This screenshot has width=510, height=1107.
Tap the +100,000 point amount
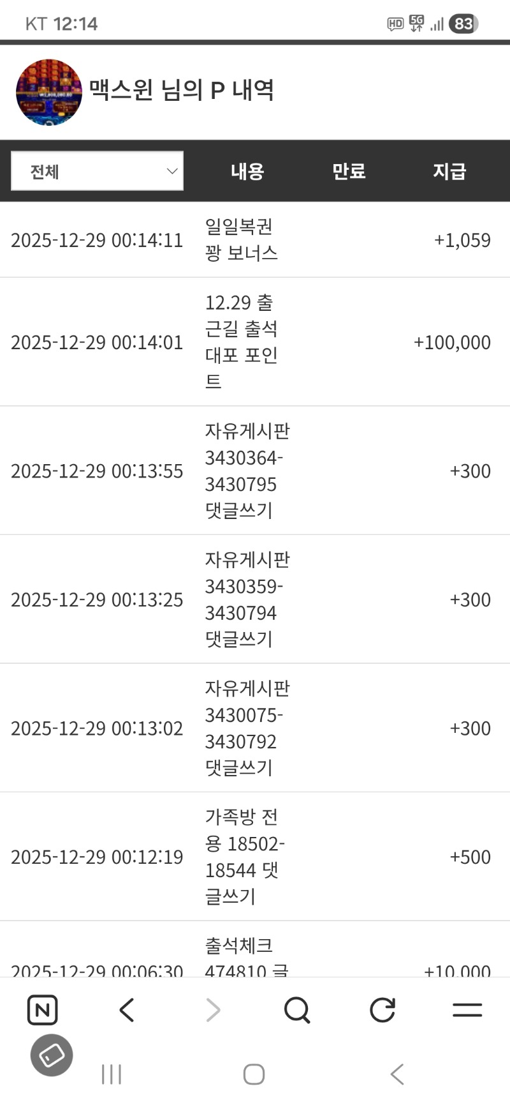(452, 342)
